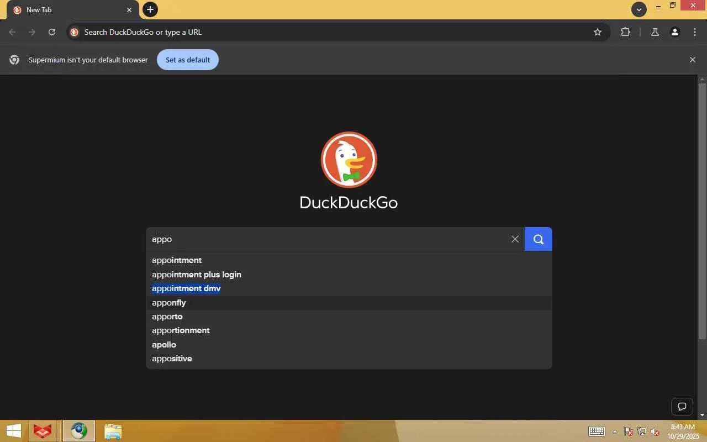Open the profile avatar menu
Image resolution: width=707 pixels, height=442 pixels.
675,32
